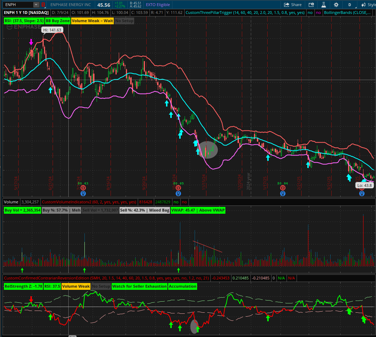Image resolution: width=376 pixels, height=337 pixels.
Task: Click the VWAP: 45.47 | Above VWAP label
Action: [x=198, y=210]
